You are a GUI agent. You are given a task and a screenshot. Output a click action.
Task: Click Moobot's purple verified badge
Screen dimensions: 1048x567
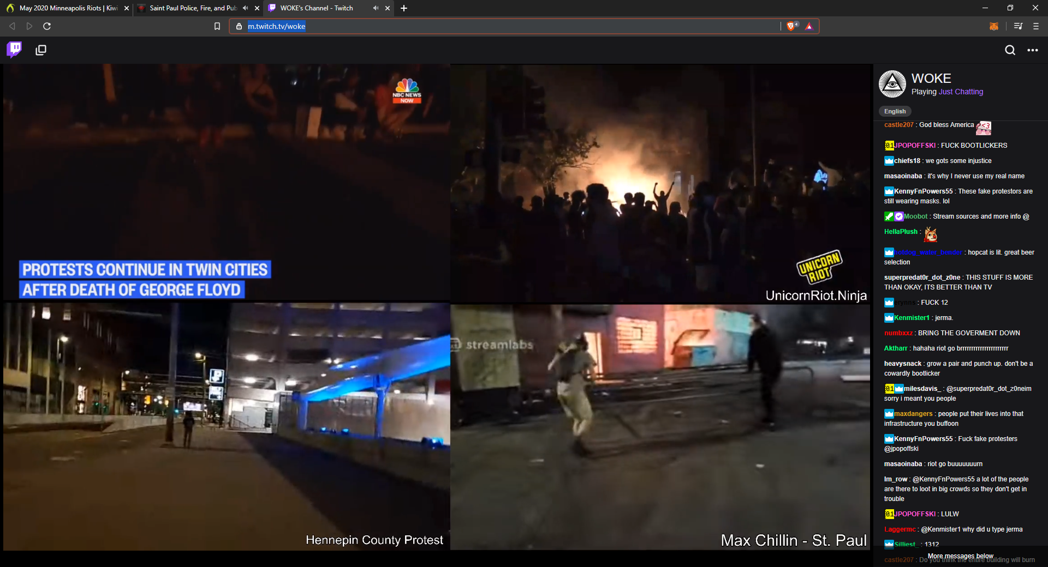pyautogui.click(x=899, y=216)
